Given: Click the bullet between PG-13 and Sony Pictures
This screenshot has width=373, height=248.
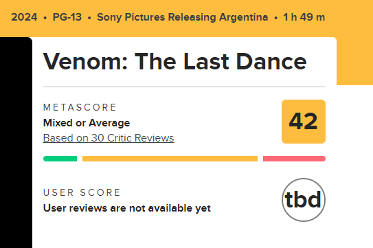Looking at the screenshot, I should click(89, 18).
